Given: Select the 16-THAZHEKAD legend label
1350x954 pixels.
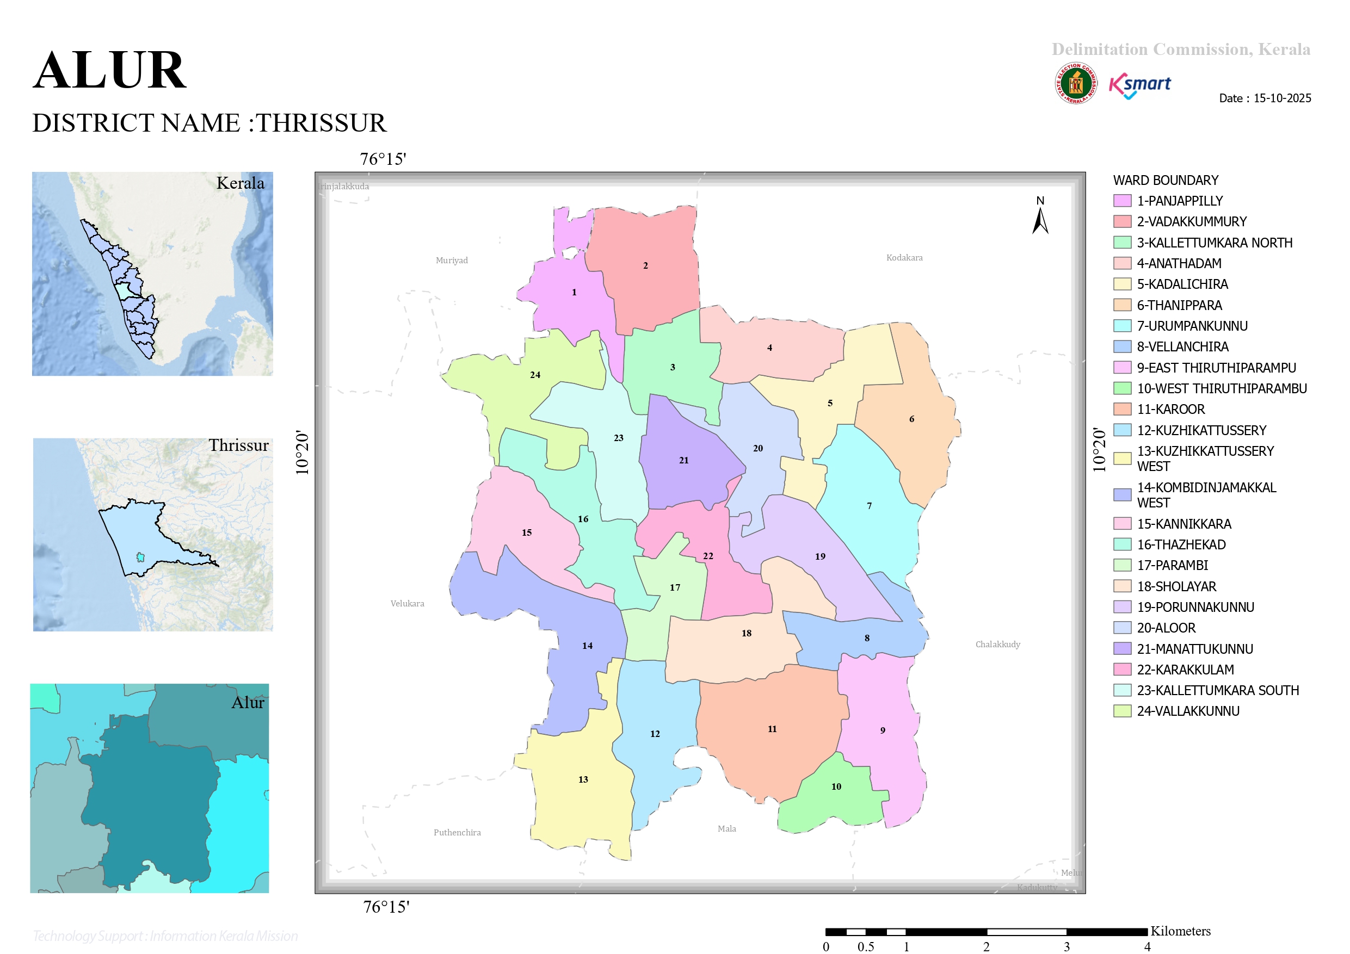Looking at the screenshot, I should coord(1181,544).
